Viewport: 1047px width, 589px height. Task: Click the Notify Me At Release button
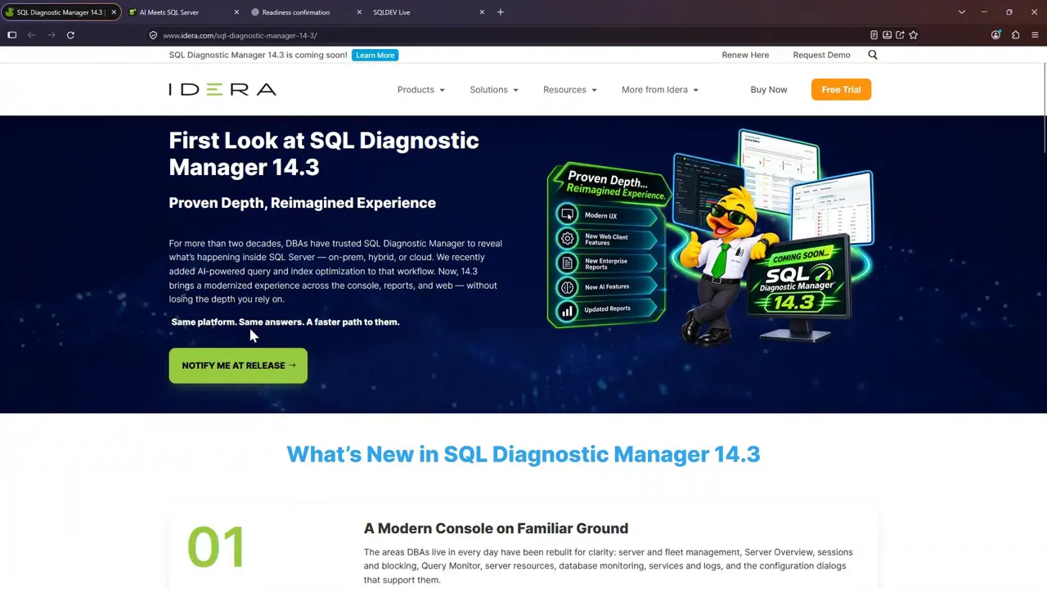[238, 366]
